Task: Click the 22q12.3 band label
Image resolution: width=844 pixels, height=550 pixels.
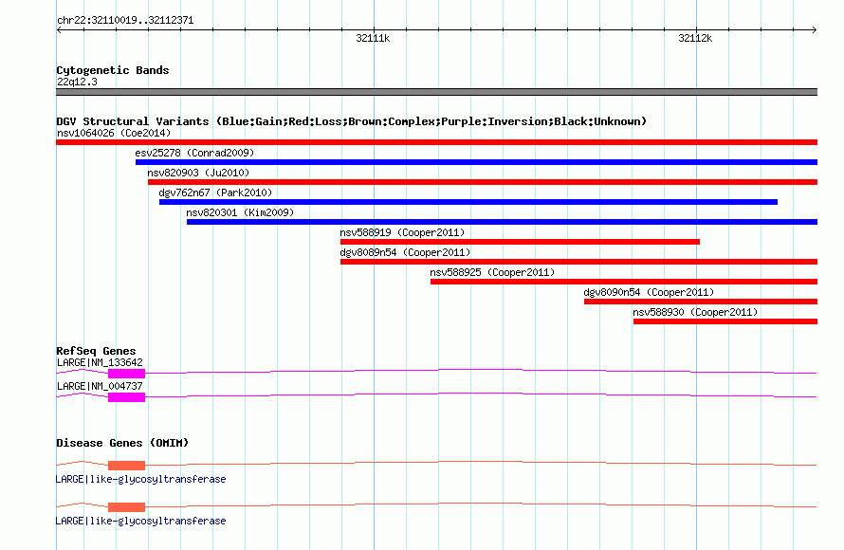Action: click(77, 82)
